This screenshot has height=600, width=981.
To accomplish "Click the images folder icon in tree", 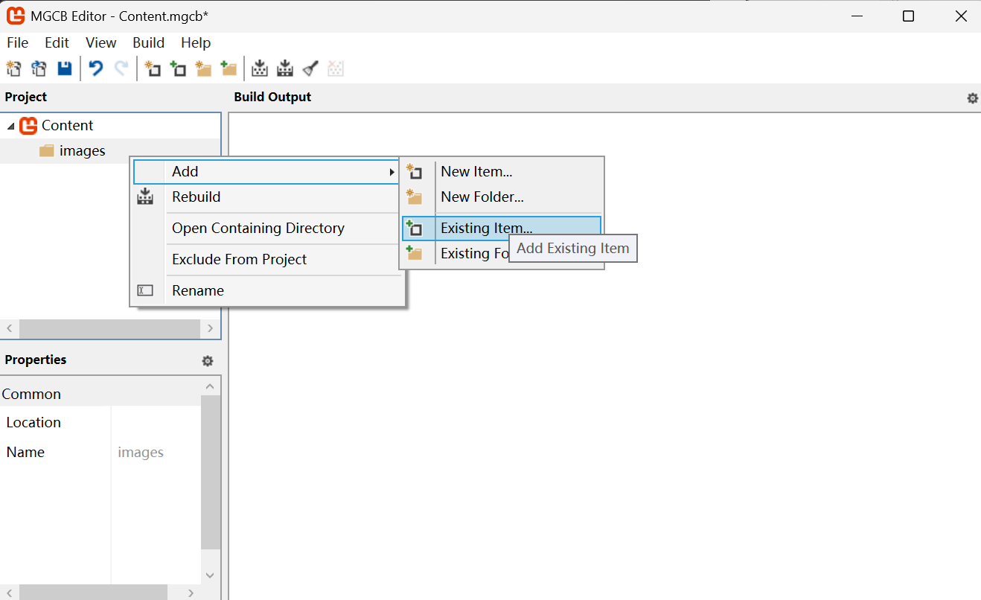I will click(x=47, y=151).
